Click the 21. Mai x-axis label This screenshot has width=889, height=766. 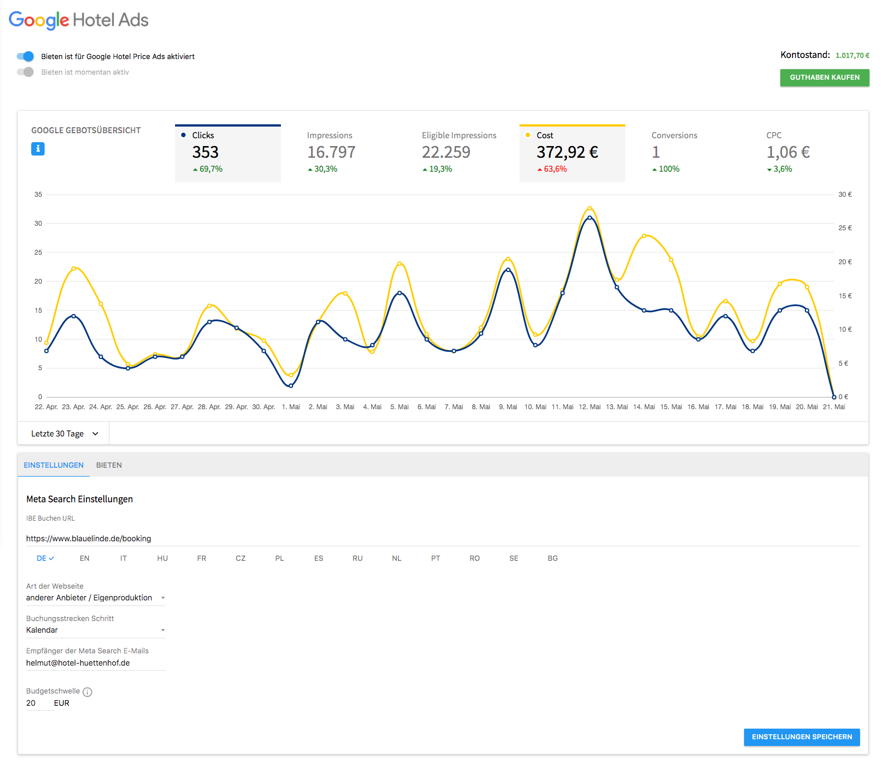point(834,407)
